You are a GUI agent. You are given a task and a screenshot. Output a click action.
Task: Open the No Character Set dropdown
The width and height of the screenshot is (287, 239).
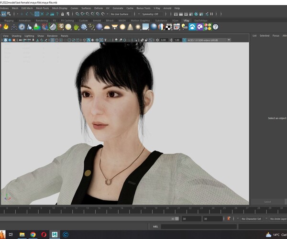pyautogui.click(x=251, y=219)
